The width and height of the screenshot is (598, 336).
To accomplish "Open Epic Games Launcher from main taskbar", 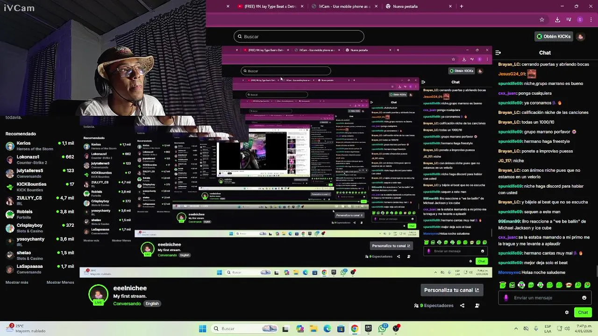I will click(368, 329).
